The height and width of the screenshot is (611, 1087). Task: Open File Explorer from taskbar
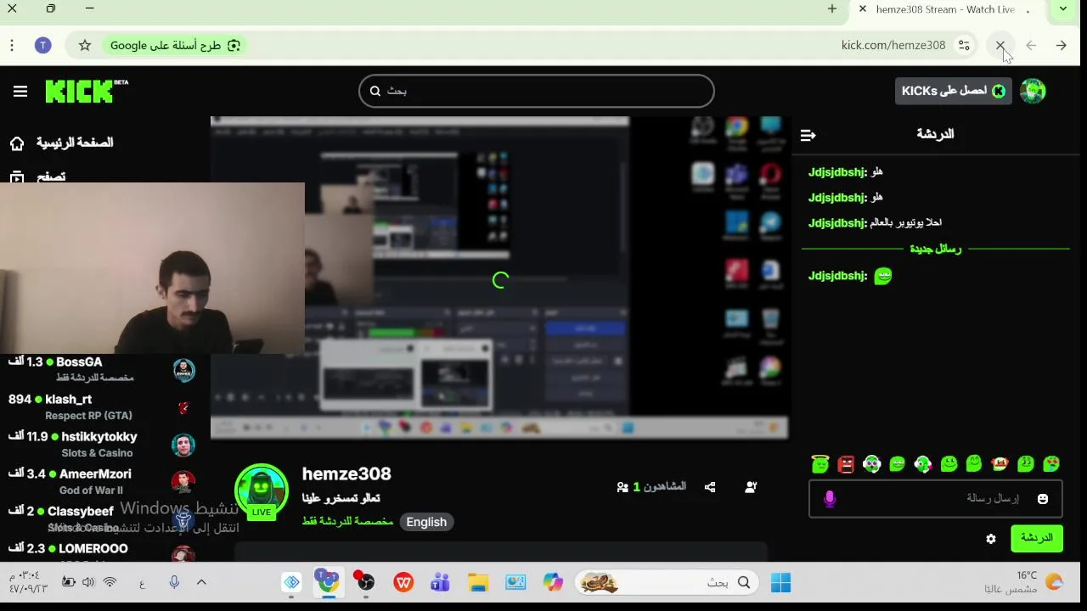(478, 582)
